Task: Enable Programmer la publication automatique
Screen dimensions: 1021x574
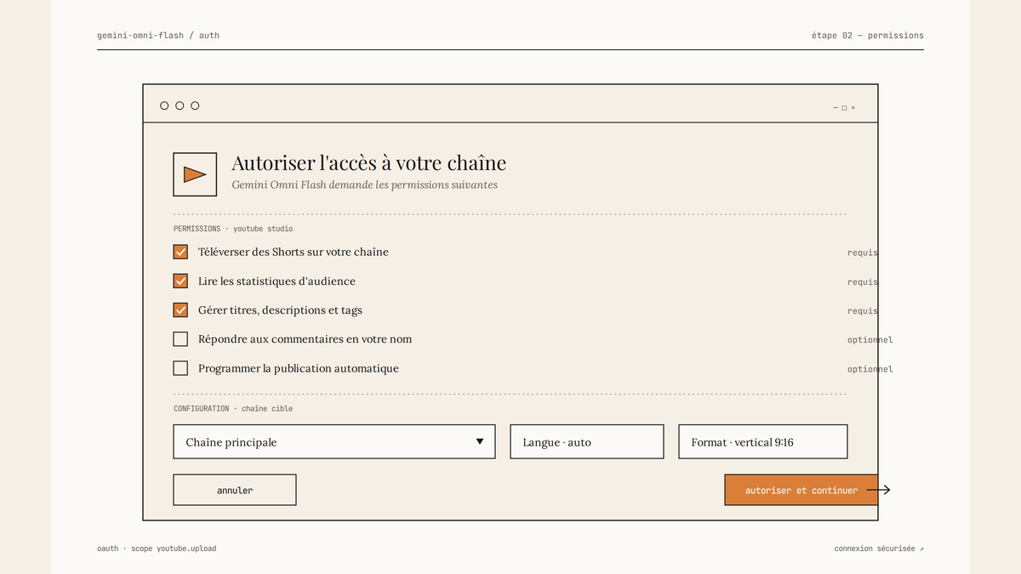Action: pyautogui.click(x=180, y=368)
